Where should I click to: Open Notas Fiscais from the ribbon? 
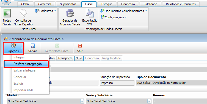pyautogui.click(x=7, y=17)
